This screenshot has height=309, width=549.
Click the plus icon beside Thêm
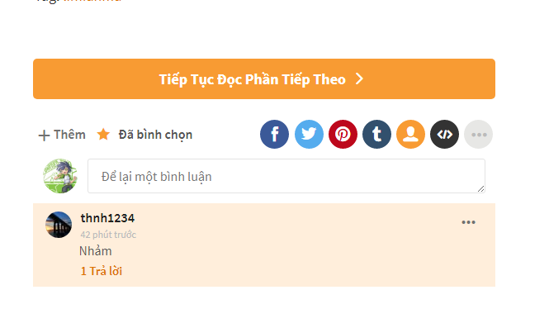pos(44,135)
